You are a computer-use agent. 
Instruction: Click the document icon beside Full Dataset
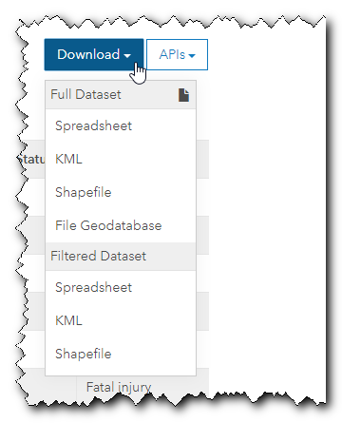pyautogui.click(x=183, y=95)
